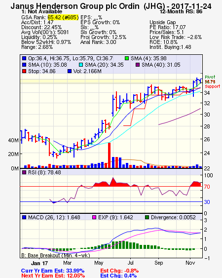Click the Liquidity: 0.25% value
Image resolution: width=222 pixels, height=278 pixels.
click(39, 37)
